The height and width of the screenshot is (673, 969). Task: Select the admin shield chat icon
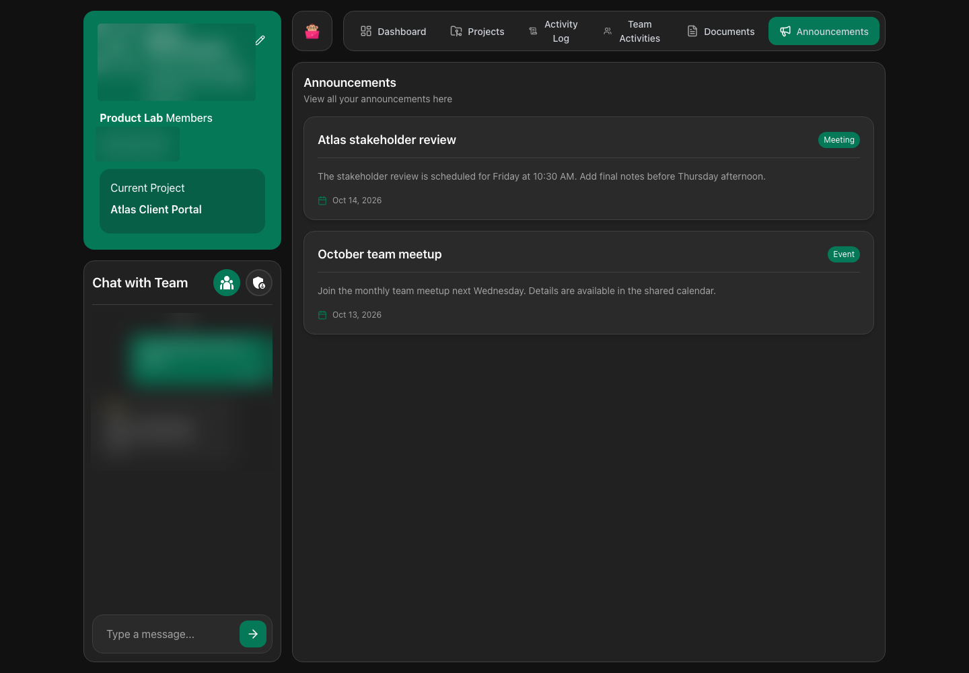pos(259,283)
